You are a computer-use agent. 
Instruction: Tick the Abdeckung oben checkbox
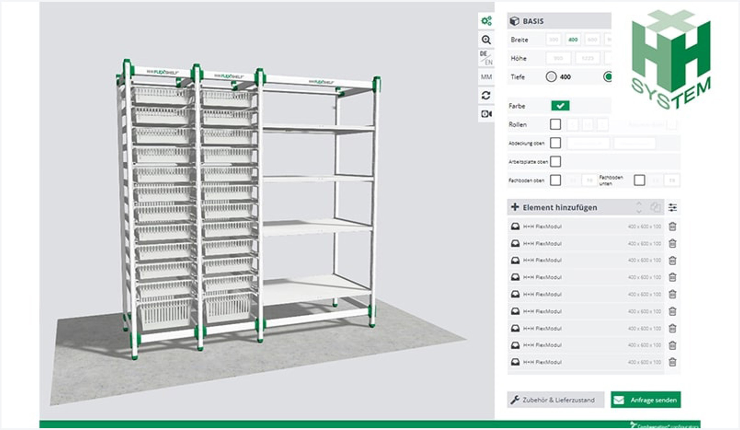pos(555,143)
